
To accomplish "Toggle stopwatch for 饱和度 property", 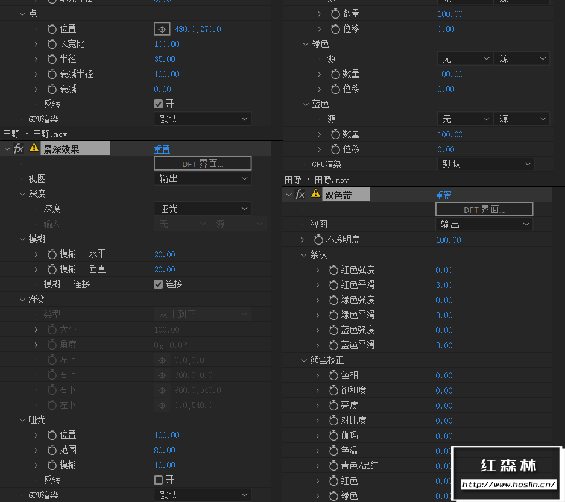I will coord(333,391).
